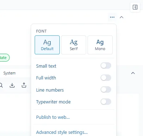Image resolution: width=143 pixels, height=136 pixels.
Task: Click the Small text label
Action: coord(46,66)
